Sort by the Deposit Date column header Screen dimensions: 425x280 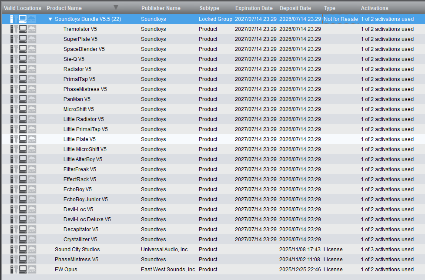click(295, 8)
